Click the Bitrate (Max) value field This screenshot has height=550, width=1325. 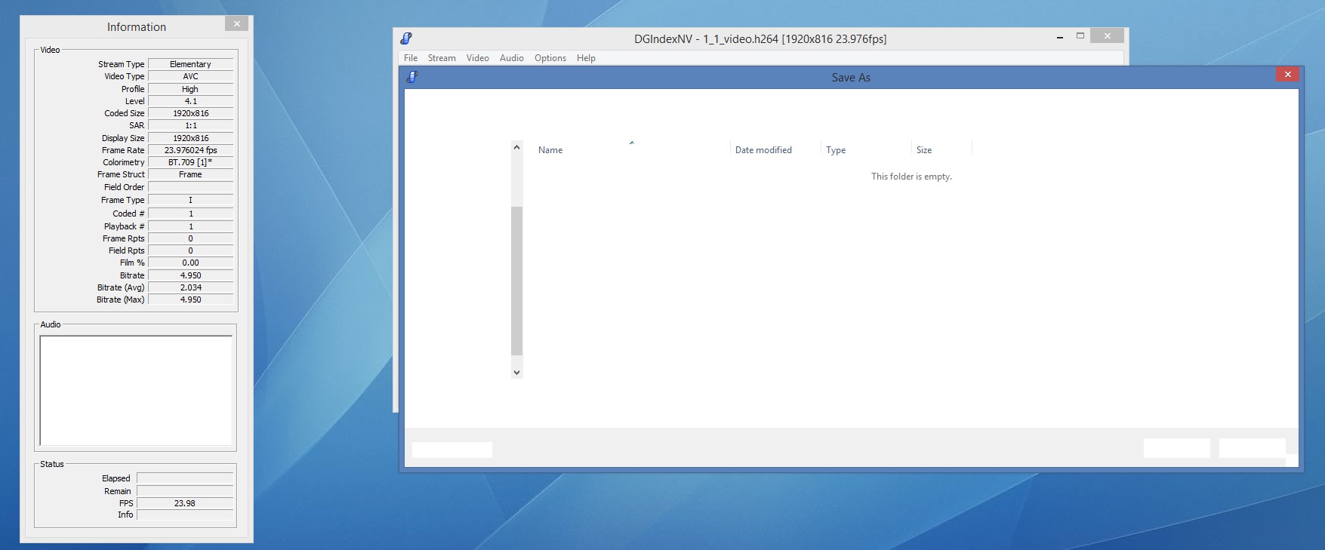point(190,300)
